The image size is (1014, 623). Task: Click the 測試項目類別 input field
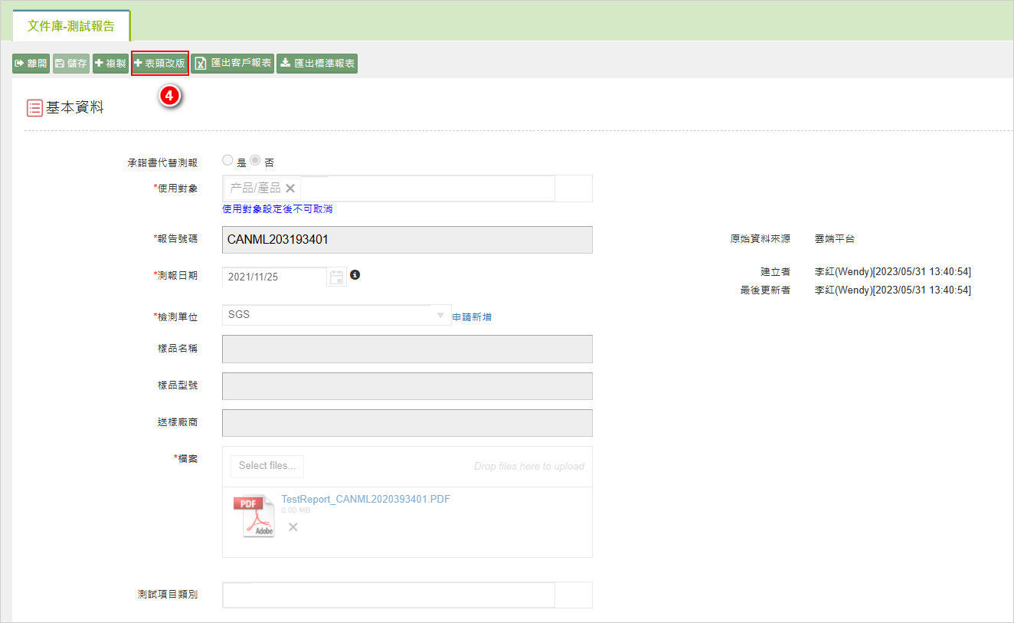pyautogui.click(x=388, y=595)
